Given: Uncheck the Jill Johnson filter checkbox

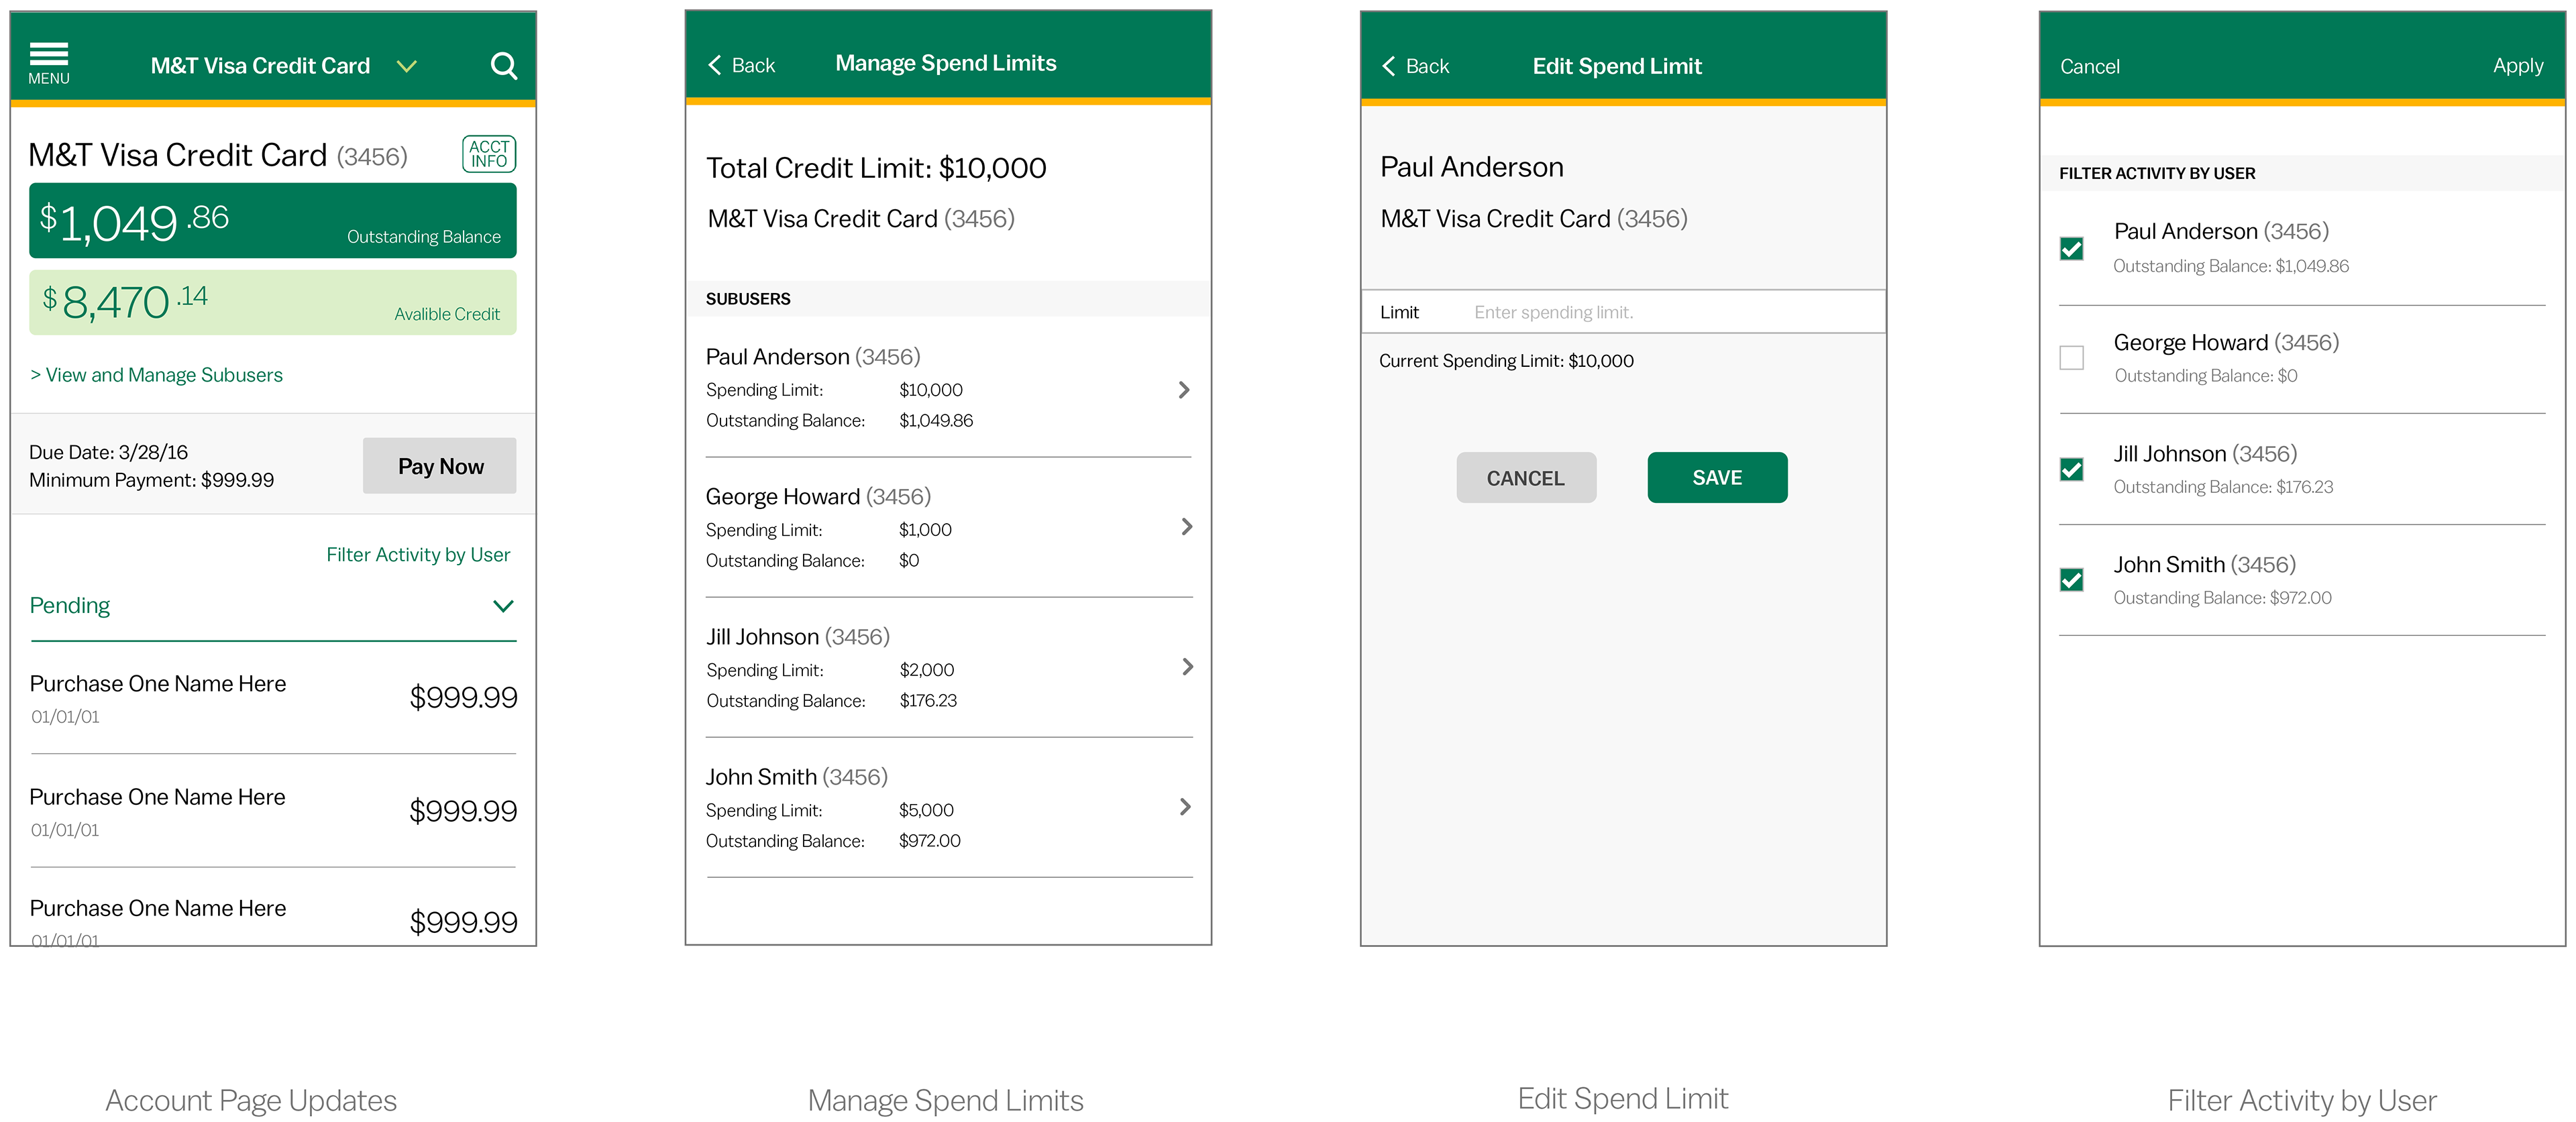Looking at the screenshot, I should (2071, 469).
